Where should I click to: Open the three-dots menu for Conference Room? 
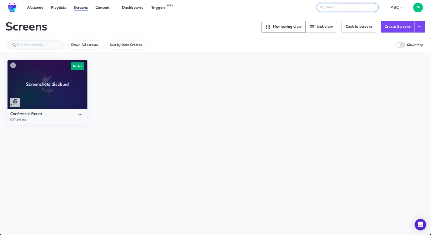(x=80, y=115)
